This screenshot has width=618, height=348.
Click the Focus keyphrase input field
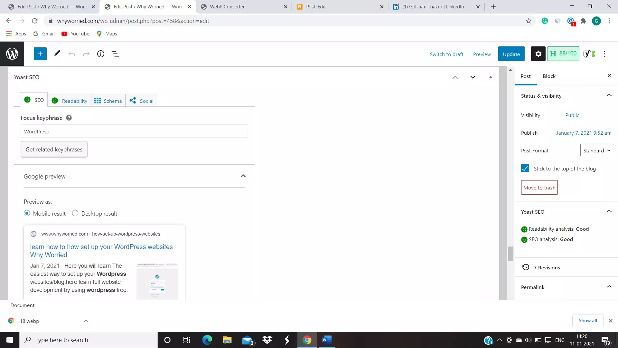(x=134, y=131)
